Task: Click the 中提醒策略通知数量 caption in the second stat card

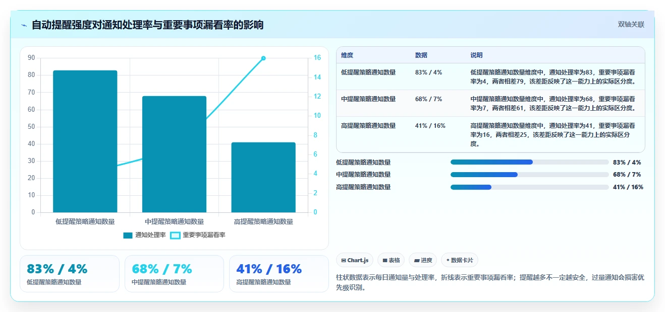Action: point(159,282)
